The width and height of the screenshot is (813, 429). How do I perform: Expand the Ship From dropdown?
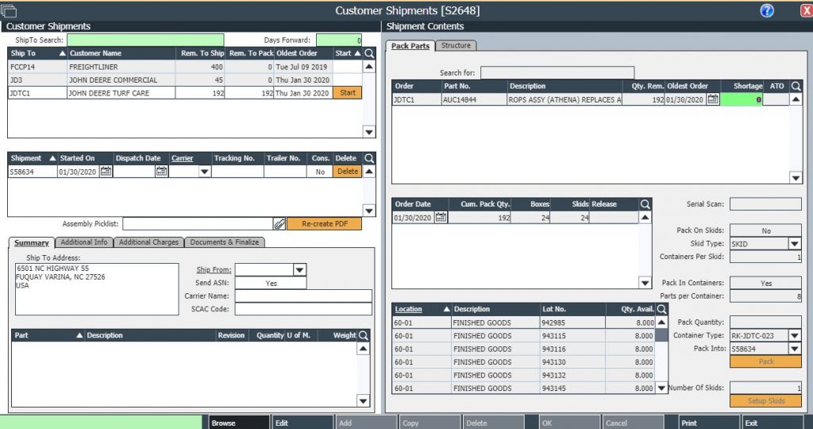click(x=299, y=270)
